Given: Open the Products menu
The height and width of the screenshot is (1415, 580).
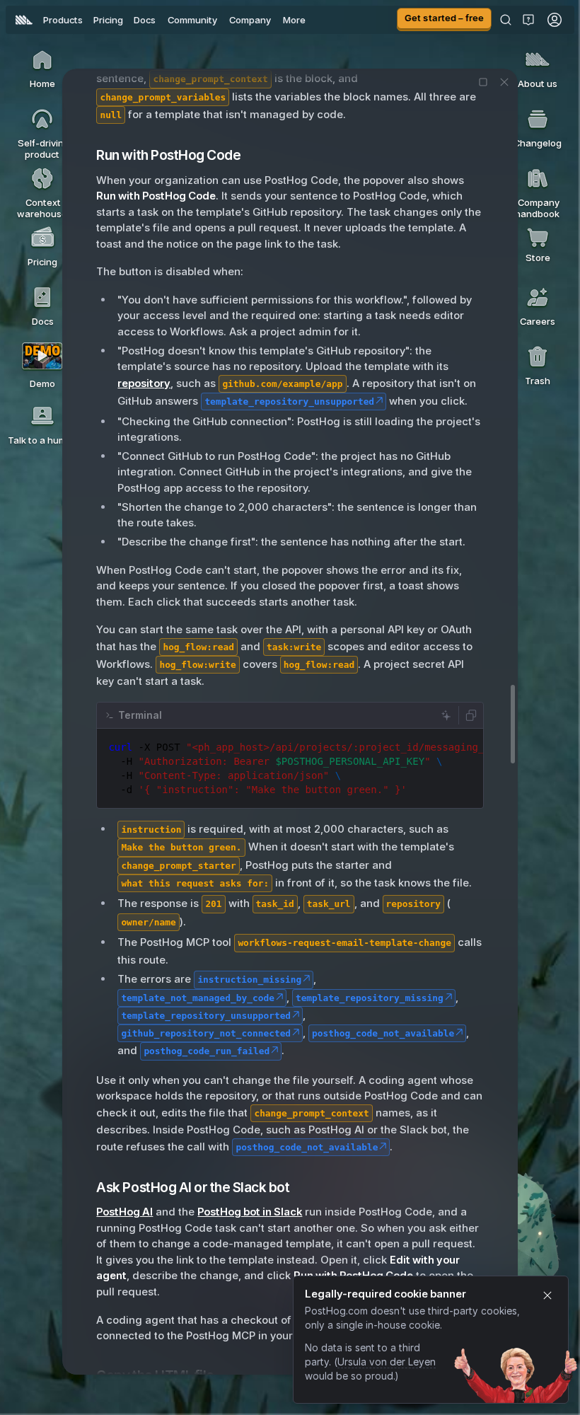Looking at the screenshot, I should point(62,20).
